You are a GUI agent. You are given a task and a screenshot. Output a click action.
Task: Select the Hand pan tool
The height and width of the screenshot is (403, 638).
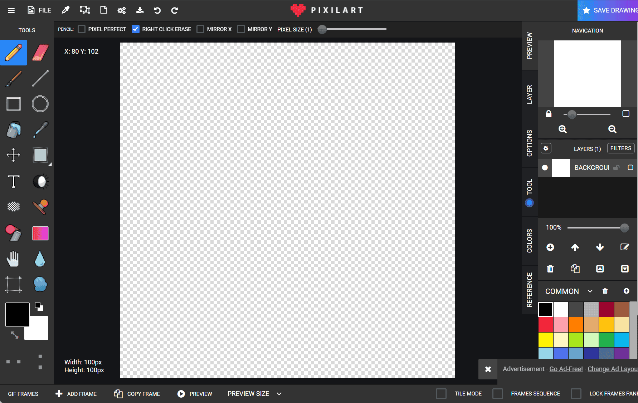click(13, 259)
